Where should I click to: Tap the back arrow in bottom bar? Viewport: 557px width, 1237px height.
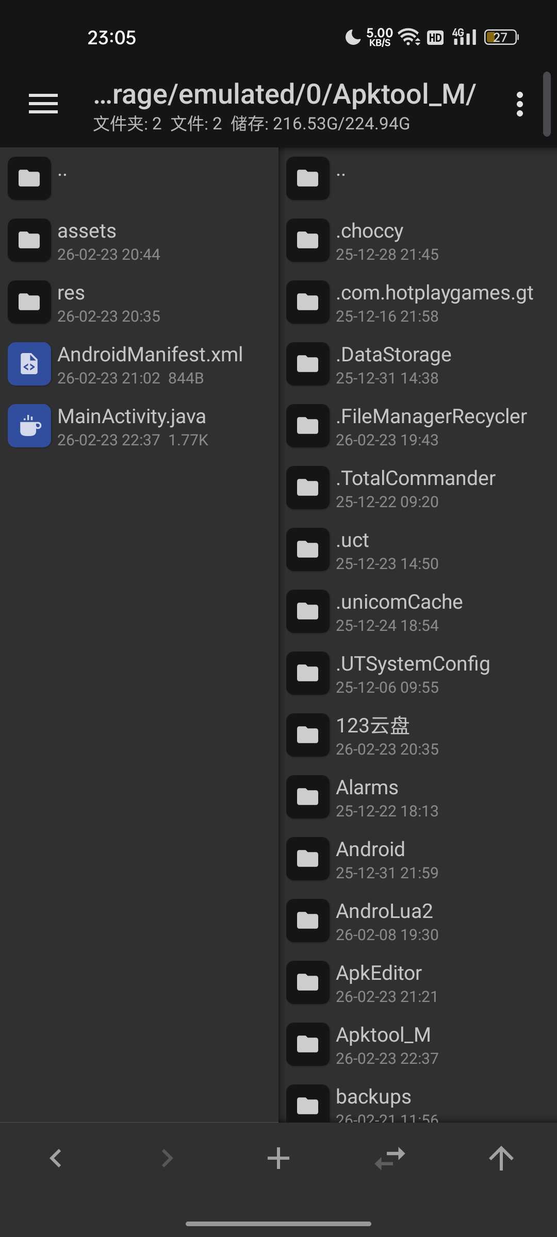(56, 1158)
